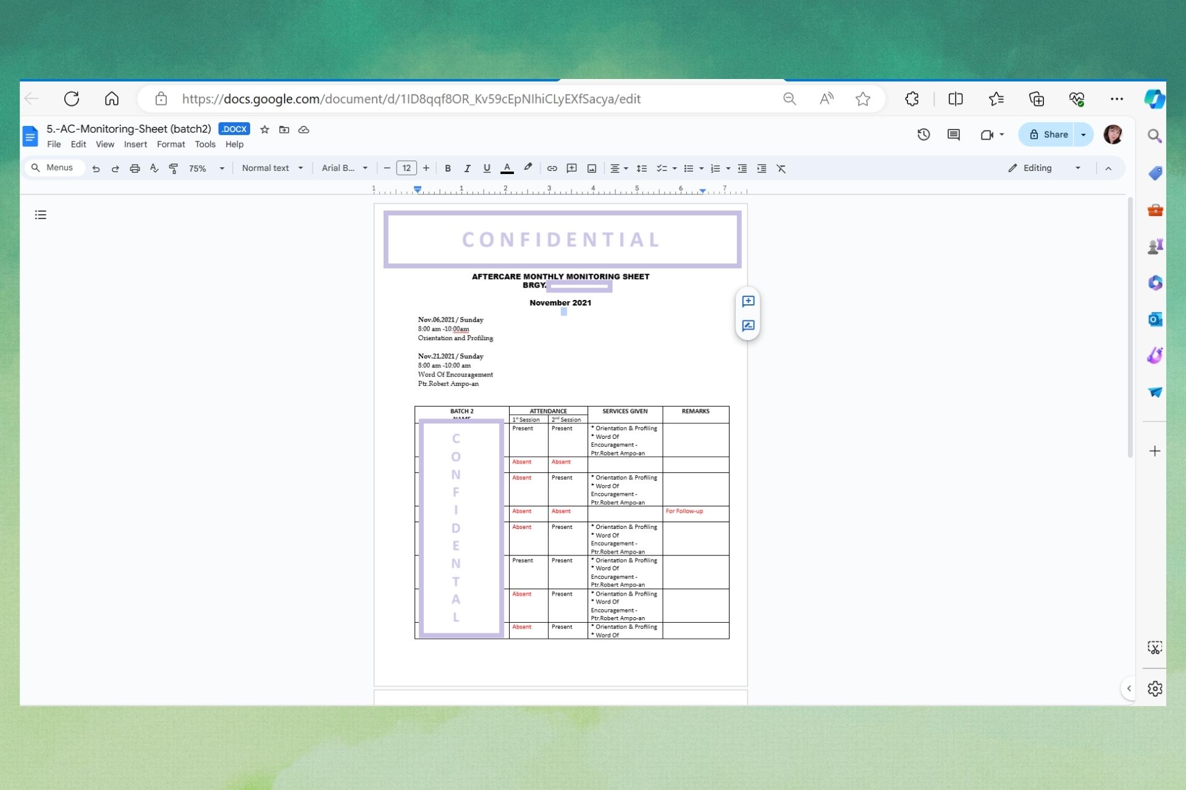
Task: Click the font size field
Action: click(406, 168)
